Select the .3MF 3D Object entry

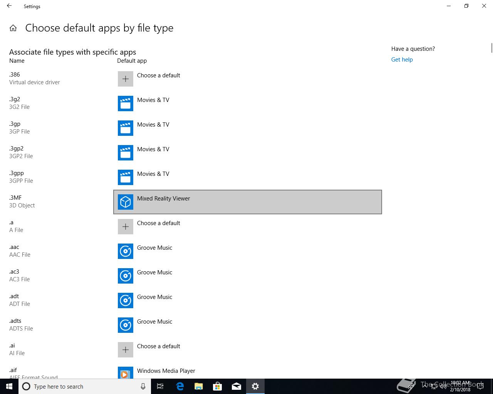tap(22, 202)
